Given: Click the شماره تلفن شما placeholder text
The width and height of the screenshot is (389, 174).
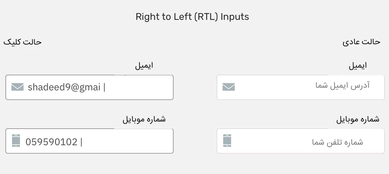Looking at the screenshot, I should click(338, 142).
